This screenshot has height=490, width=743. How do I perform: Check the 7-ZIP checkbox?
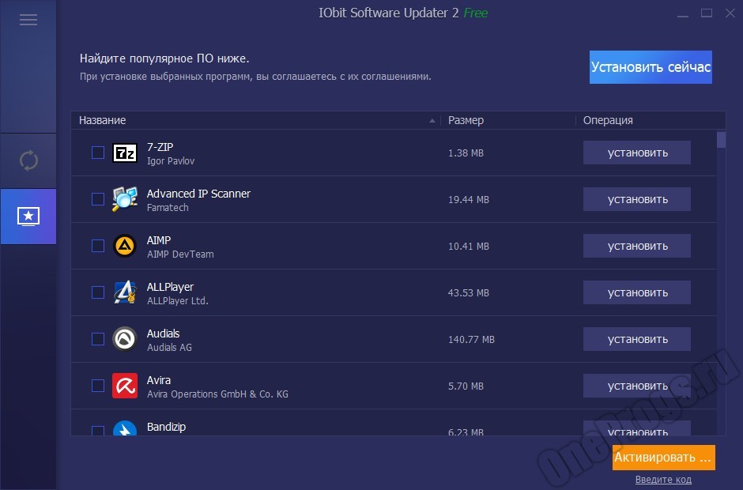coord(98,153)
